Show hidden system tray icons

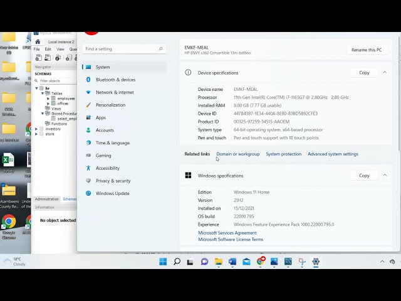382,261
